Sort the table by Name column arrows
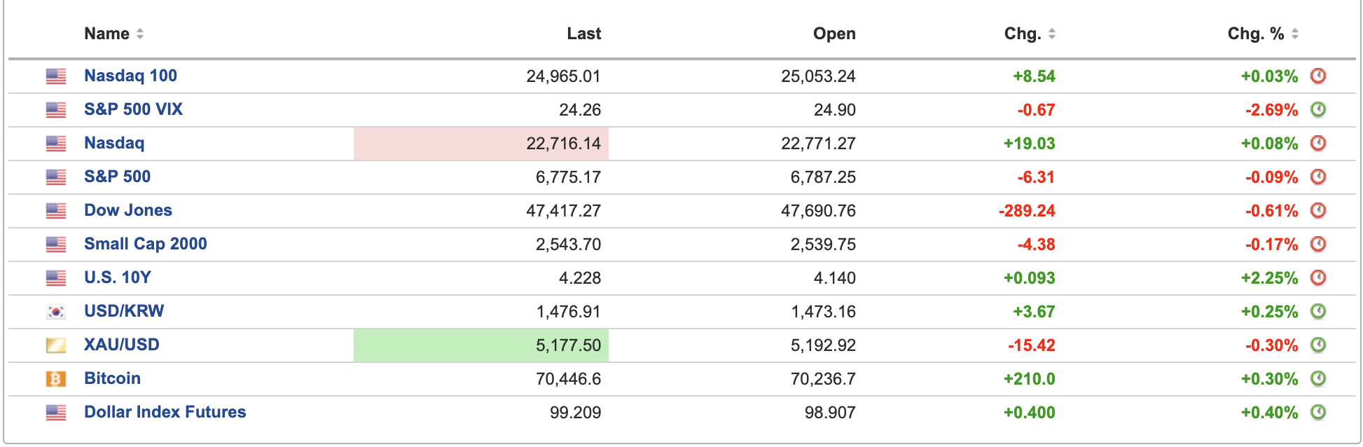Viewport: 1363px width, 447px height. tap(140, 34)
